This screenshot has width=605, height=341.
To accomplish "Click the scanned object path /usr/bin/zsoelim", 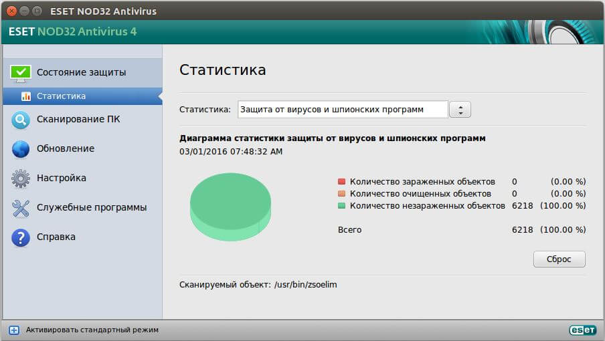I will [306, 285].
